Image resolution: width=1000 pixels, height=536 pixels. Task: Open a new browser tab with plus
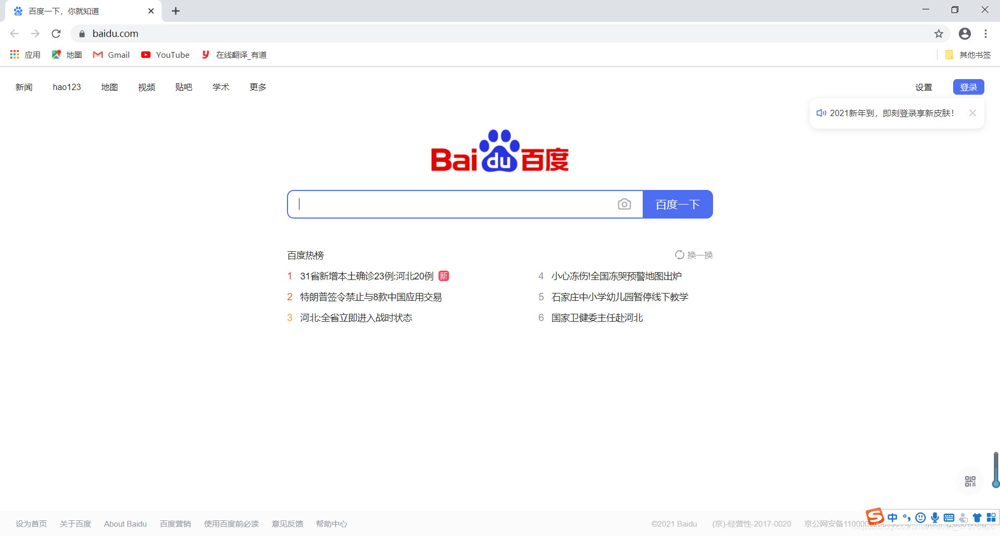(x=176, y=11)
